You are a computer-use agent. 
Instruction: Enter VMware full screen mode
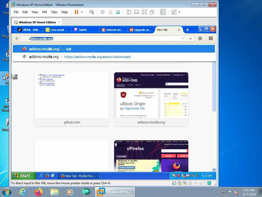pos(144,12)
